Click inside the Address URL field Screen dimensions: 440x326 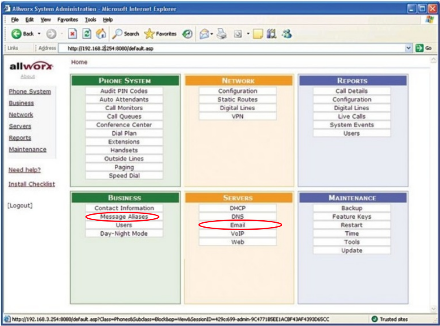232,48
